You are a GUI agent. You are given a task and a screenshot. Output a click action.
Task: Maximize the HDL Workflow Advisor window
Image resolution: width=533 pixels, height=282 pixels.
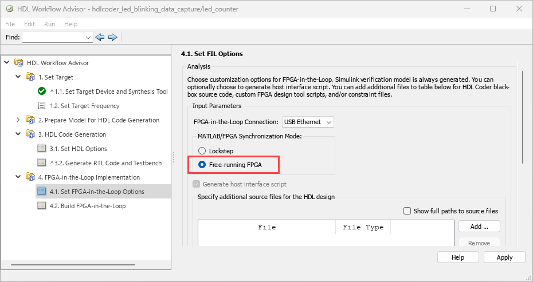click(492, 9)
